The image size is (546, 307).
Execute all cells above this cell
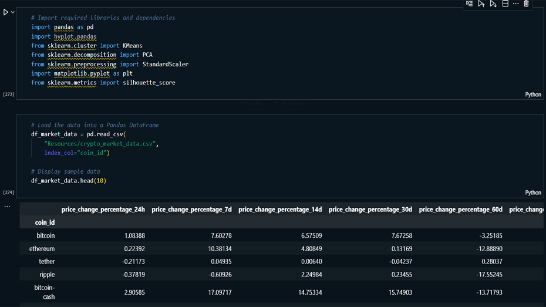click(x=481, y=4)
